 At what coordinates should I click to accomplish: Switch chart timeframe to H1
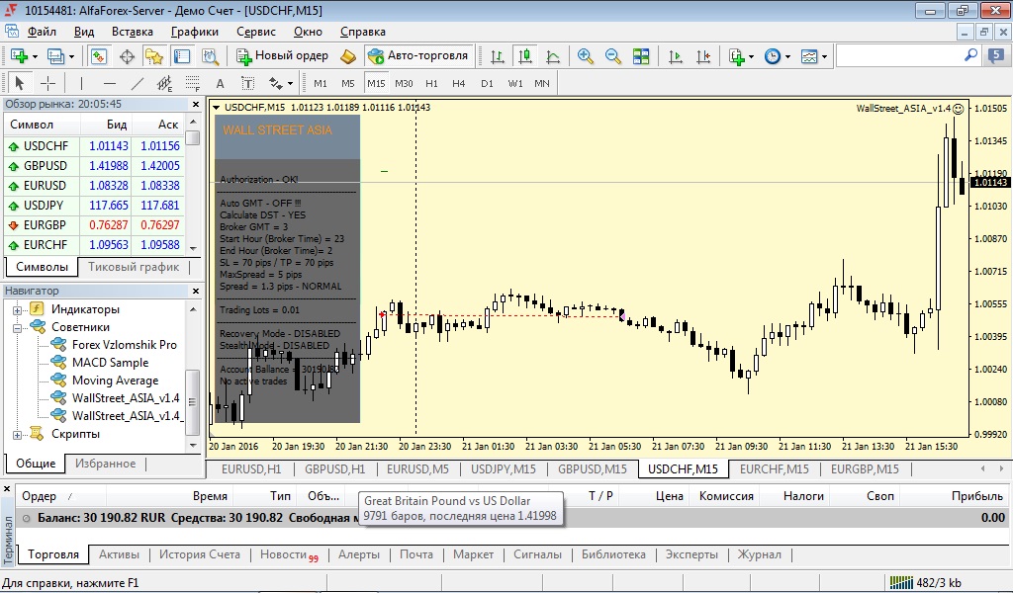431,83
